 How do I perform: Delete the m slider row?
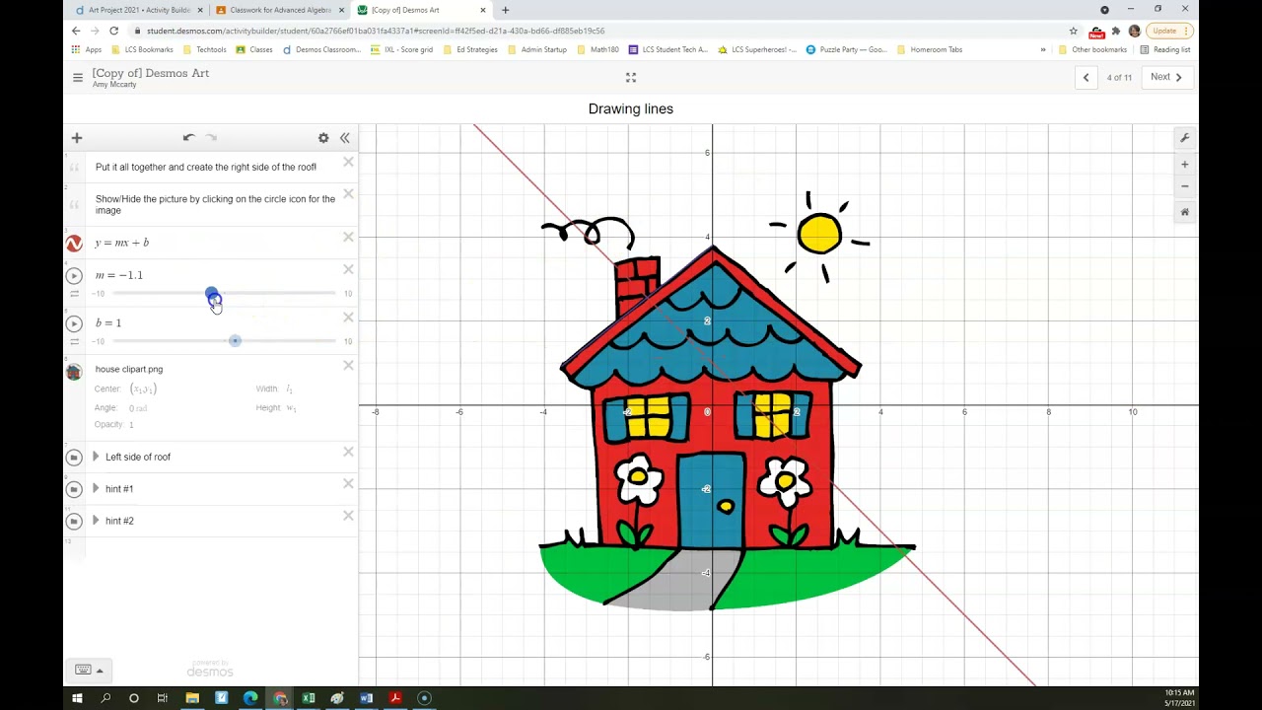click(348, 270)
